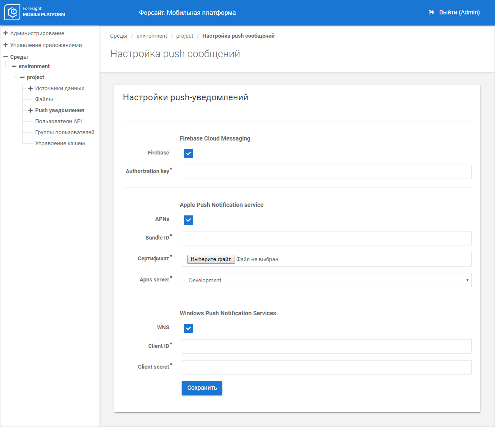The image size is (495, 427).
Task: Uncheck the Firebase checkbox
Action: (188, 154)
